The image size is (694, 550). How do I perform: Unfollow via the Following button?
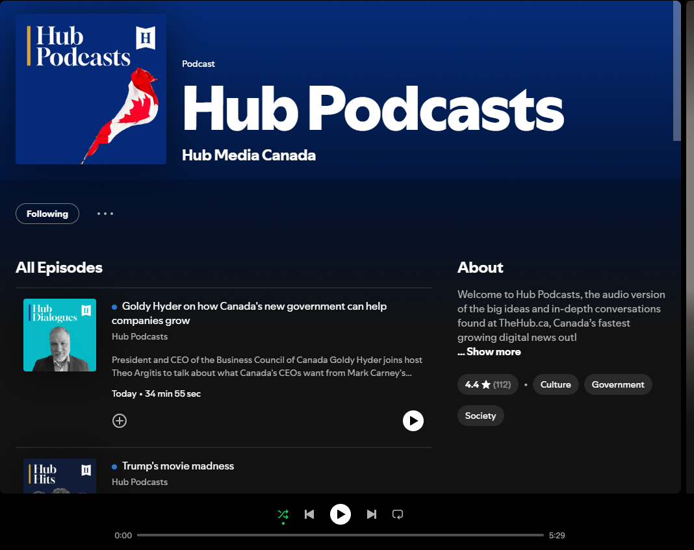point(47,214)
